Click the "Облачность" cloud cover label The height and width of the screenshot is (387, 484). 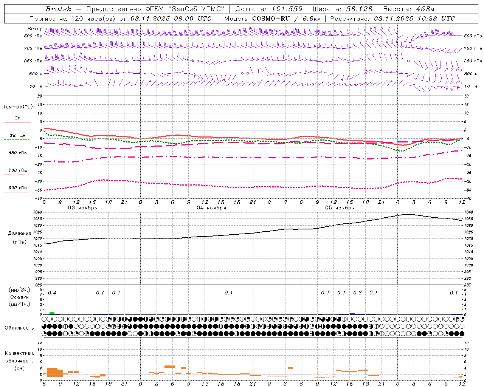(19, 328)
